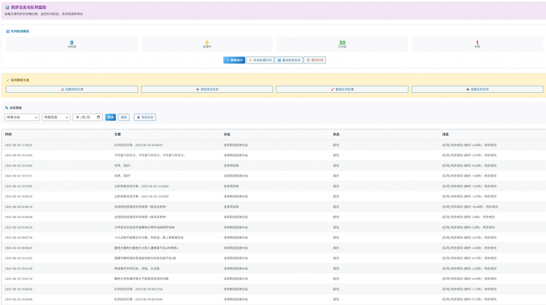The height and width of the screenshot is (305, 546).
Task: Click the icon beside 队列状态概览 heading
Action: 8,31
